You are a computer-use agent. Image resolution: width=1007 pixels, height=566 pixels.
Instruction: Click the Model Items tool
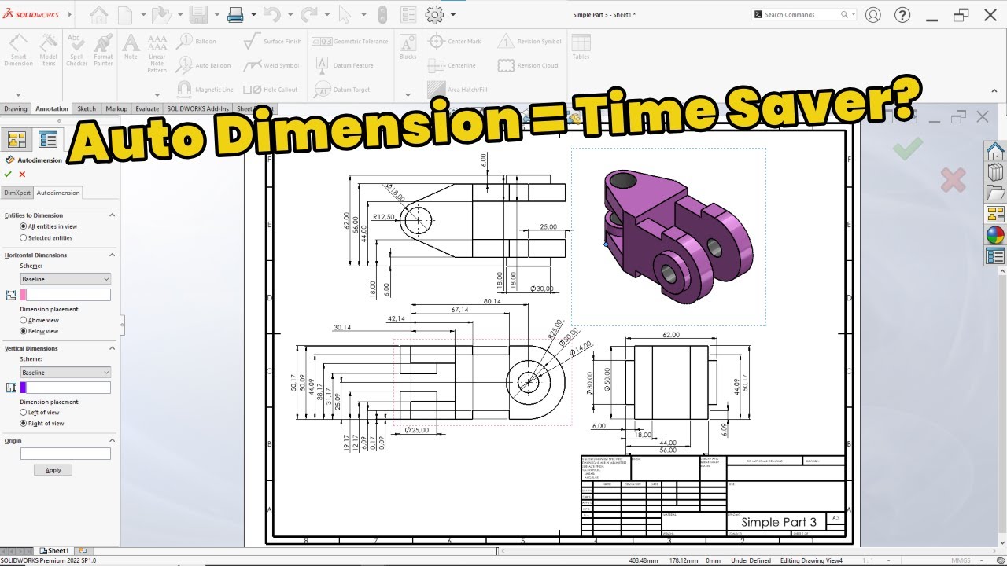[x=49, y=50]
